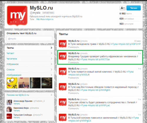Open the 923 читателя followers count
The width and height of the screenshot is (147, 123).
point(126,24)
